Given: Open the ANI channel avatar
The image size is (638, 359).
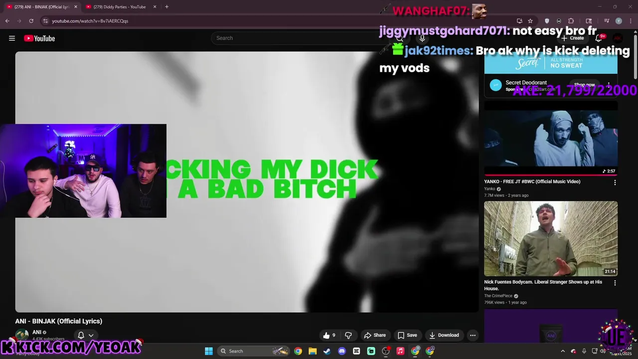Looking at the screenshot, I should coord(22,336).
